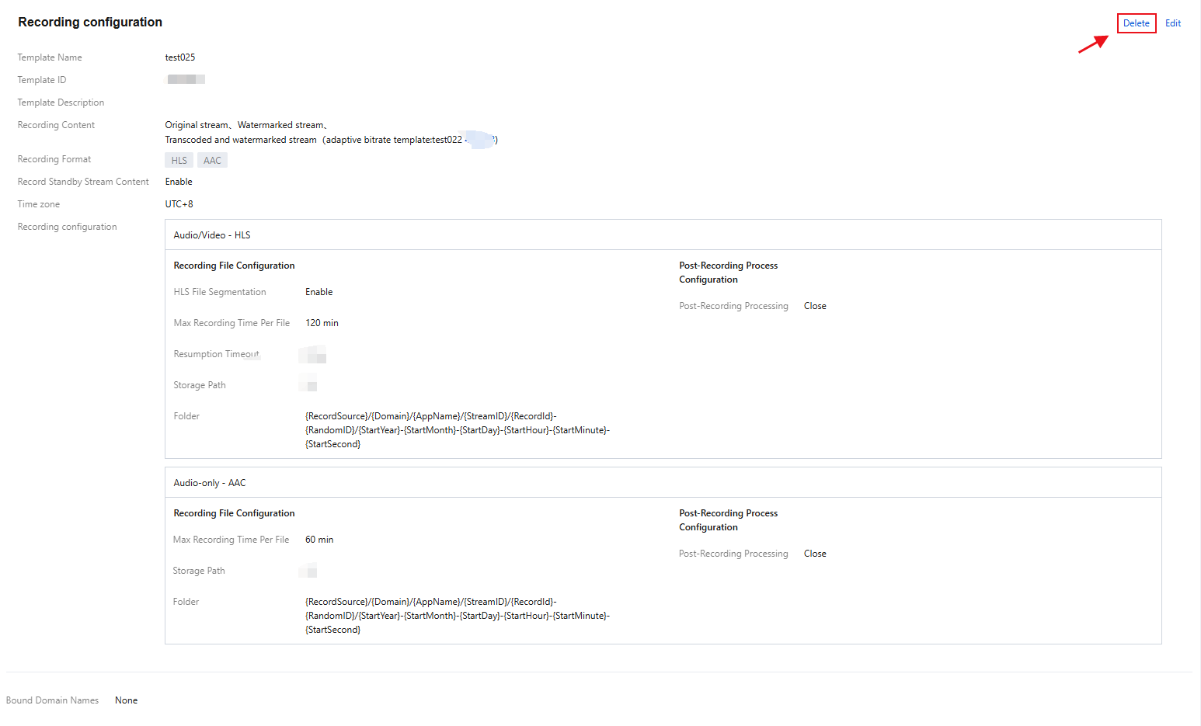Click the Delete link for this template
The image size is (1201, 726).
click(1136, 23)
